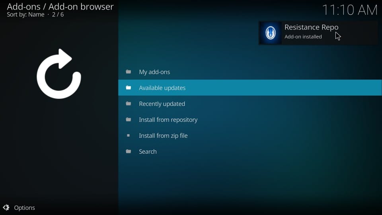Click the Add-on installed notification text
Viewport: 382px width, 215px height.
tap(303, 37)
